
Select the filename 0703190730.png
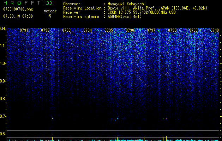click(18, 10)
